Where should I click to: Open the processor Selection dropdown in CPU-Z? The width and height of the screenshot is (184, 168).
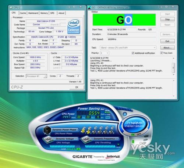[x=36, y=76]
